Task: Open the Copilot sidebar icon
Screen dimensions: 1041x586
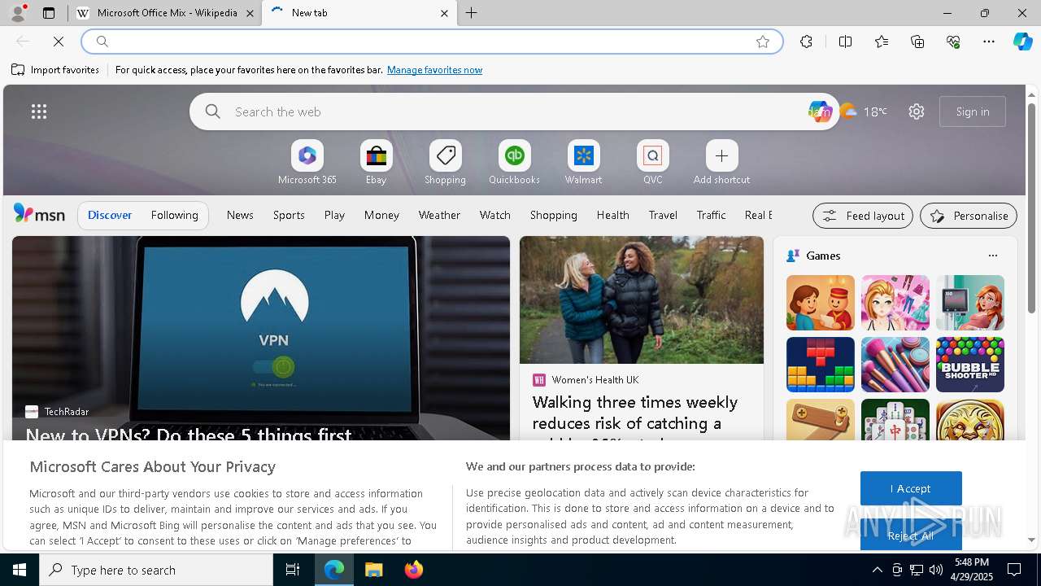Action: [x=1022, y=42]
